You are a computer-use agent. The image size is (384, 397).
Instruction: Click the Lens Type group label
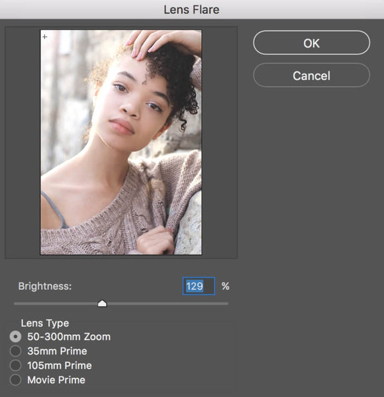(x=45, y=323)
